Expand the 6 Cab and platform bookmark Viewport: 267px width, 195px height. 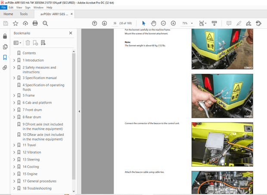pyautogui.click(x=14, y=103)
